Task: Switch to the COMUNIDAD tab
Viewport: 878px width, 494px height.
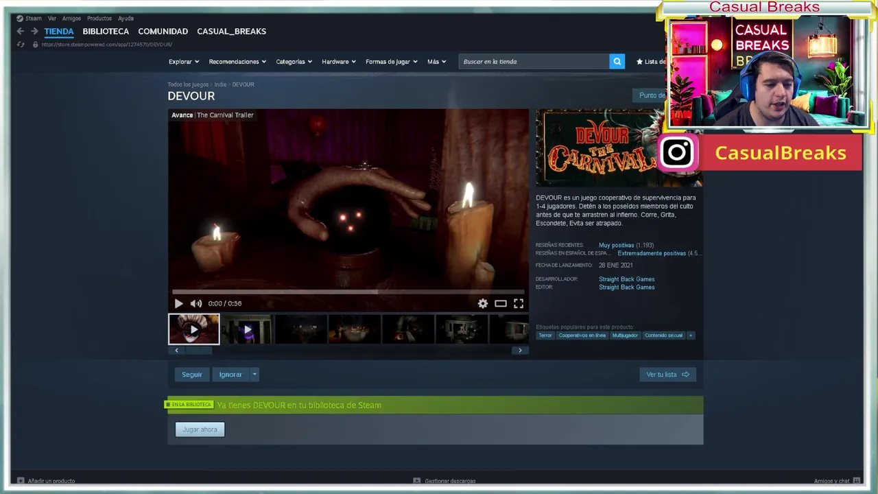Action: (163, 32)
